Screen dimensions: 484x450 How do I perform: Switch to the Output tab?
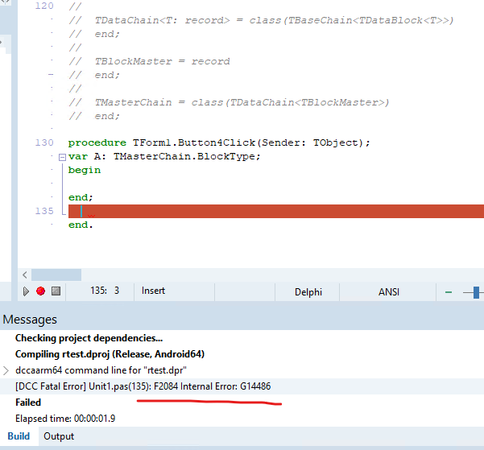(x=59, y=436)
